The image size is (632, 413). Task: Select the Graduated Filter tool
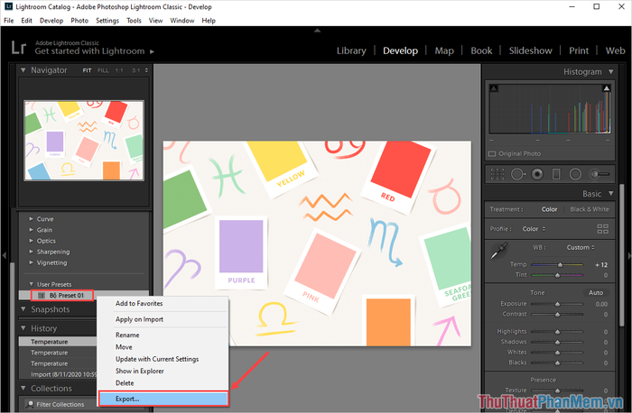(x=557, y=173)
